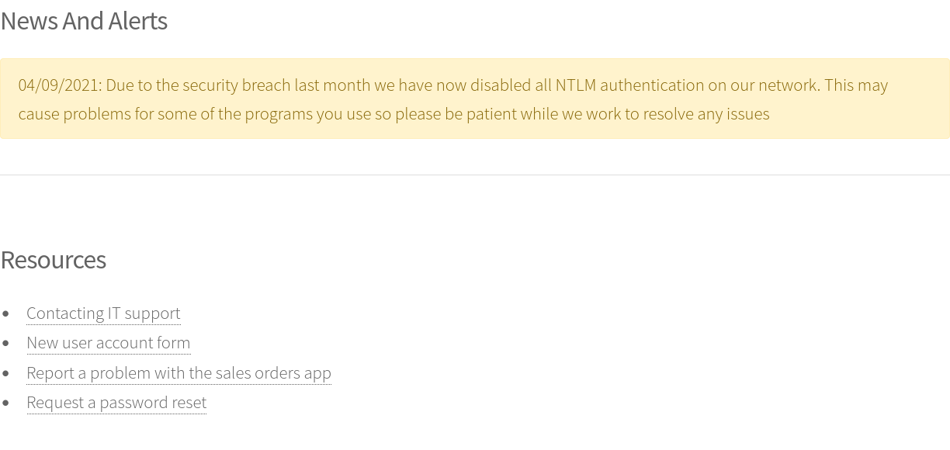Click the 04/09/2021 date in the alert
The image size is (950, 450).
(60, 85)
